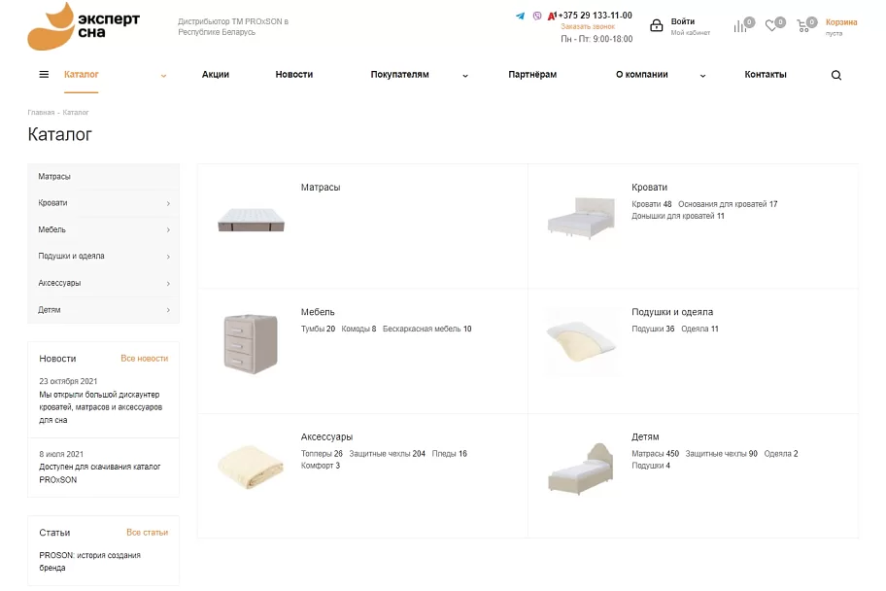Expand the Каталог dropdown arrow
The height and width of the screenshot is (591, 886).
point(163,75)
